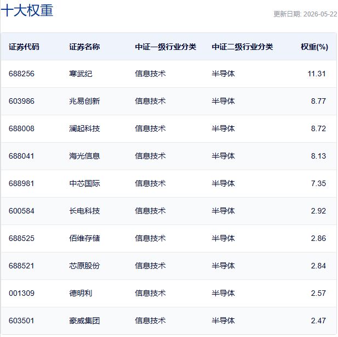
Task: Click the weight value 8.72
Action: coord(318,128)
